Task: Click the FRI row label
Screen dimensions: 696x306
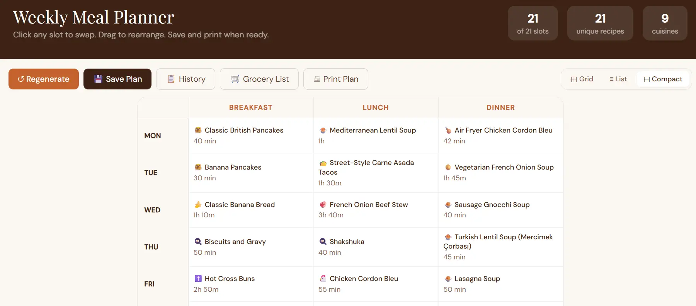Action: (x=149, y=284)
